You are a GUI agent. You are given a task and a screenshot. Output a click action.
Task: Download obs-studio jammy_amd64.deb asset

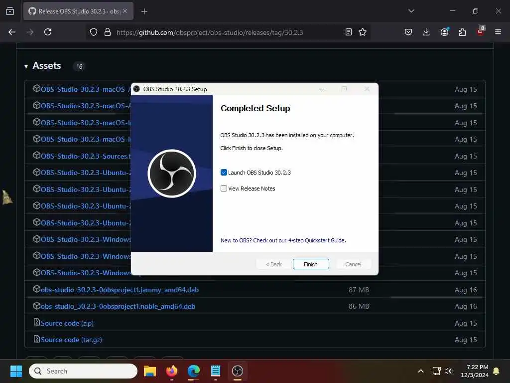point(120,290)
